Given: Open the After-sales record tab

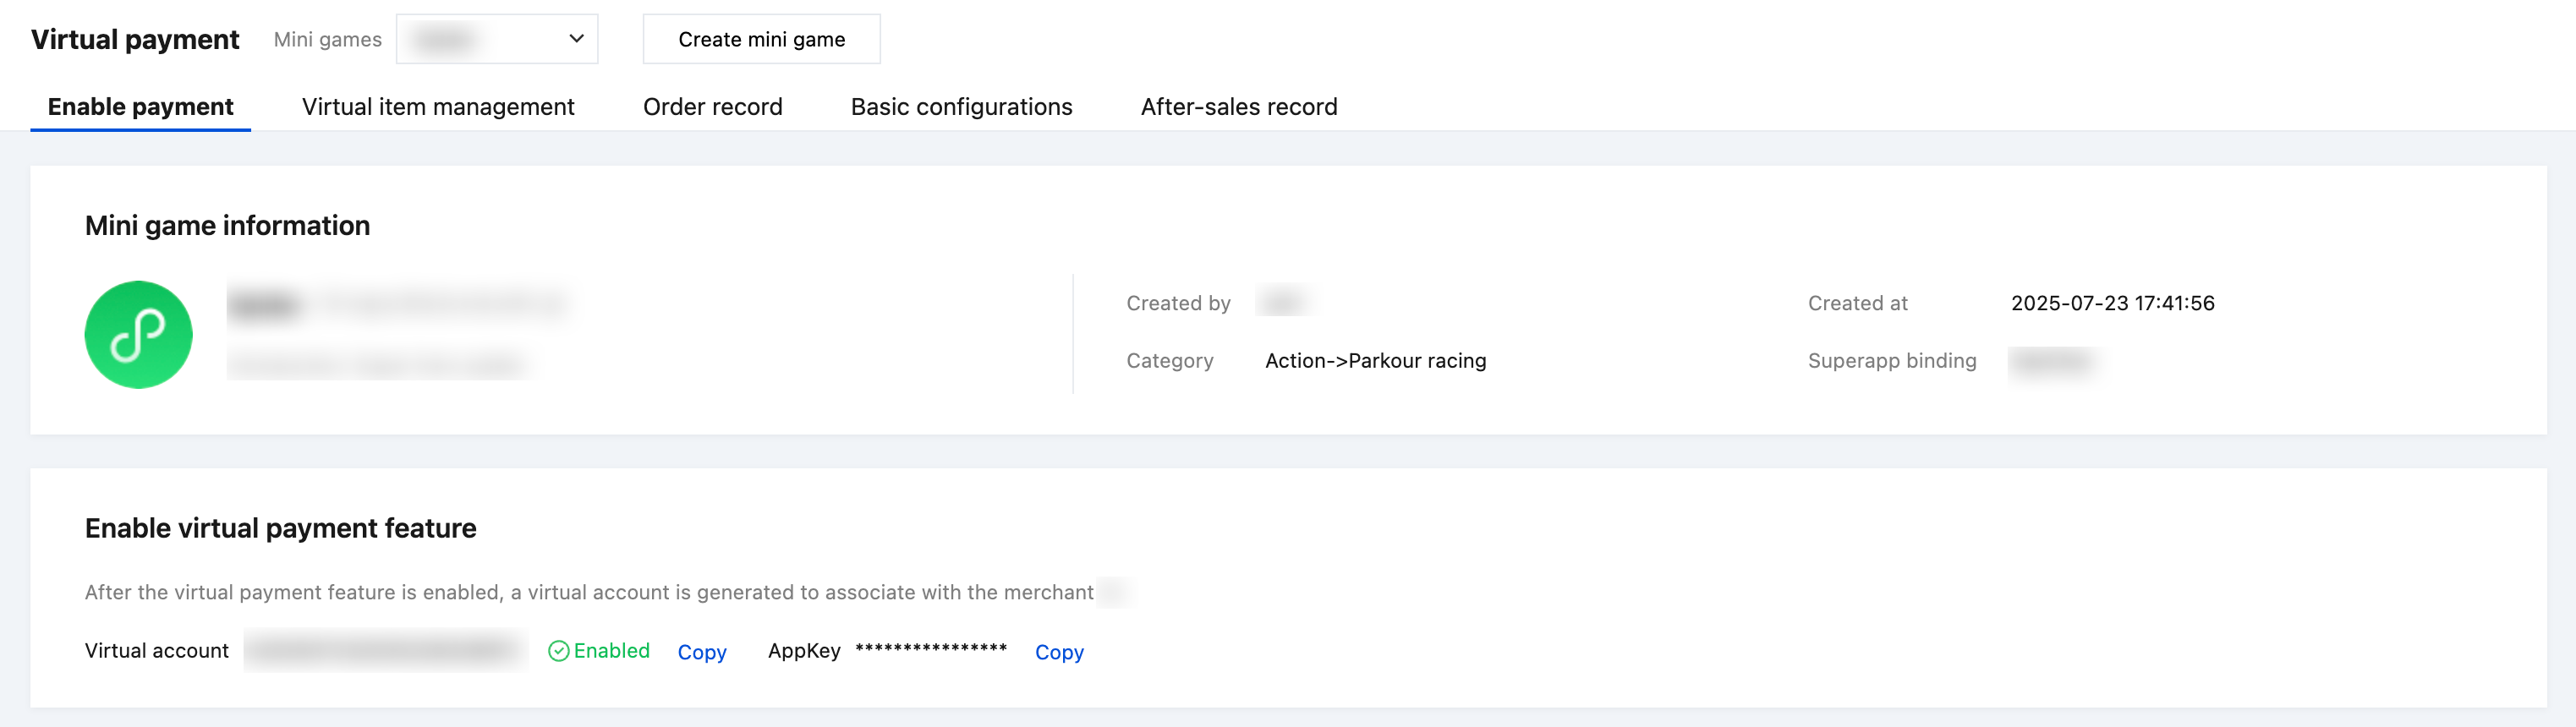Looking at the screenshot, I should click(x=1238, y=107).
